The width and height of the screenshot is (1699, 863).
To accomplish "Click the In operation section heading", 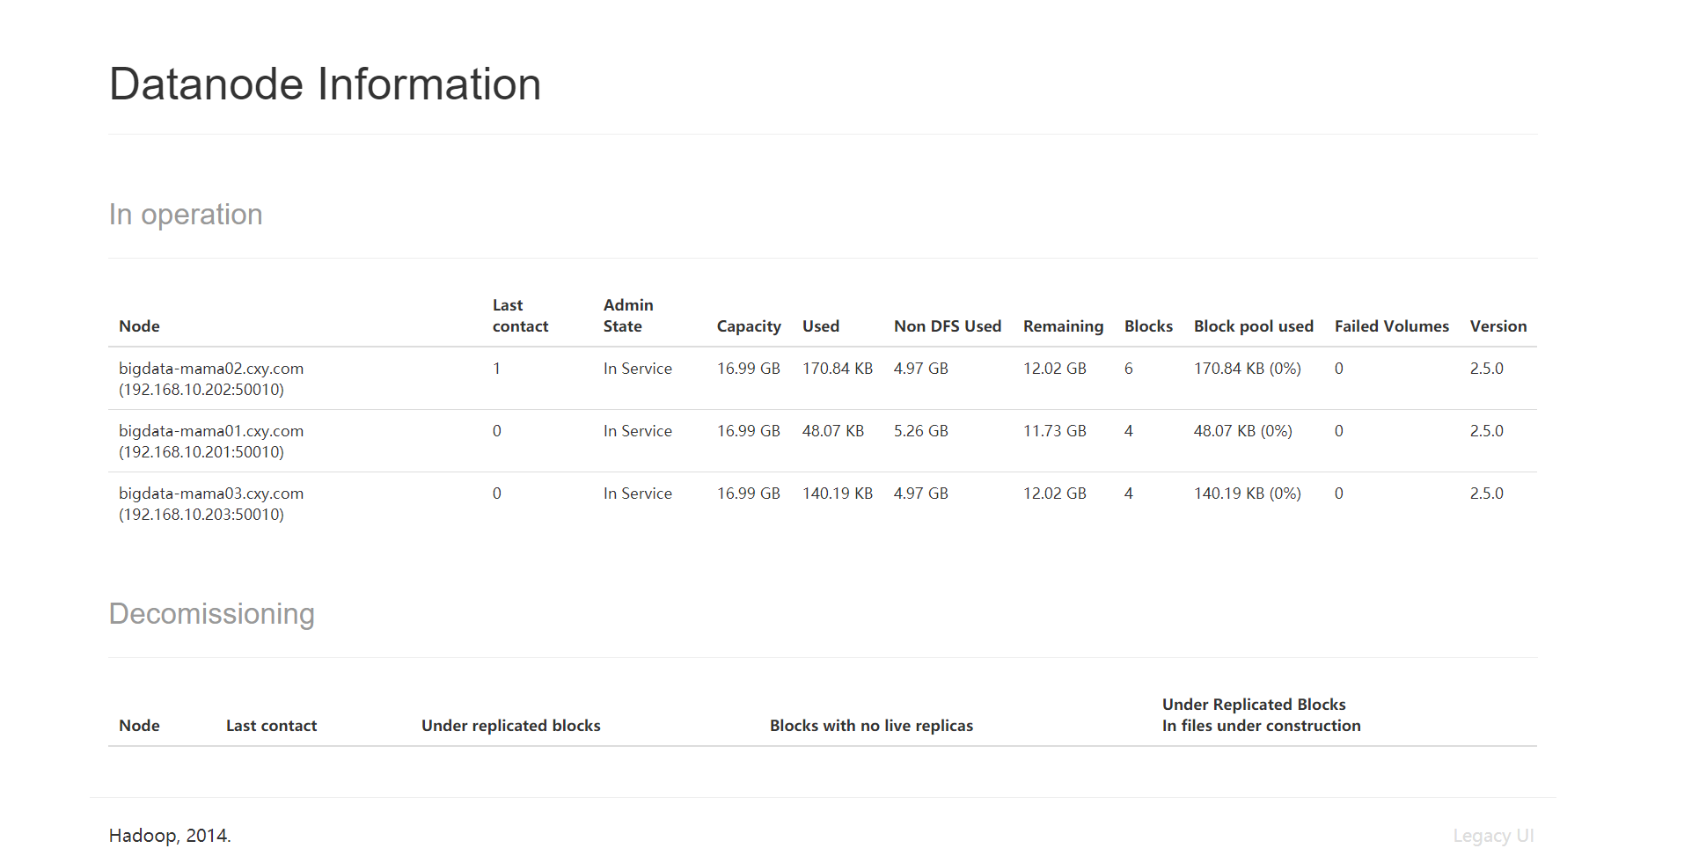I will pos(186,215).
